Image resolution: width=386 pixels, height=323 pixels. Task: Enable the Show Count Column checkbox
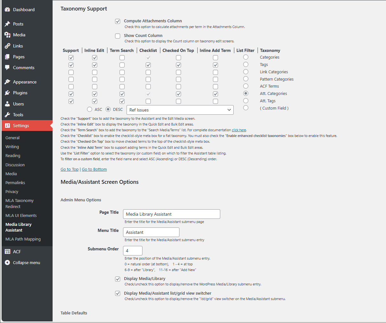(118, 36)
